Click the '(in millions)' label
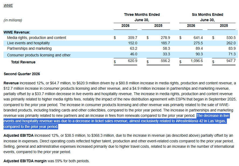The image size is (239, 166). (13, 20)
